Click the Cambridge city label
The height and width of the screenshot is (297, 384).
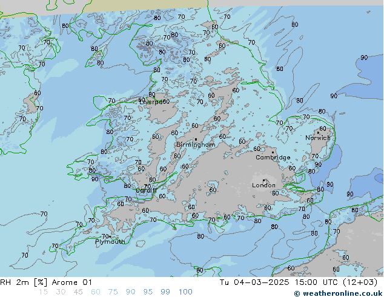pos(273,158)
